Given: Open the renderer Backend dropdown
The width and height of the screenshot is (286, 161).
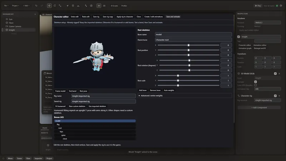Looking at the screenshot, I should (267, 23).
